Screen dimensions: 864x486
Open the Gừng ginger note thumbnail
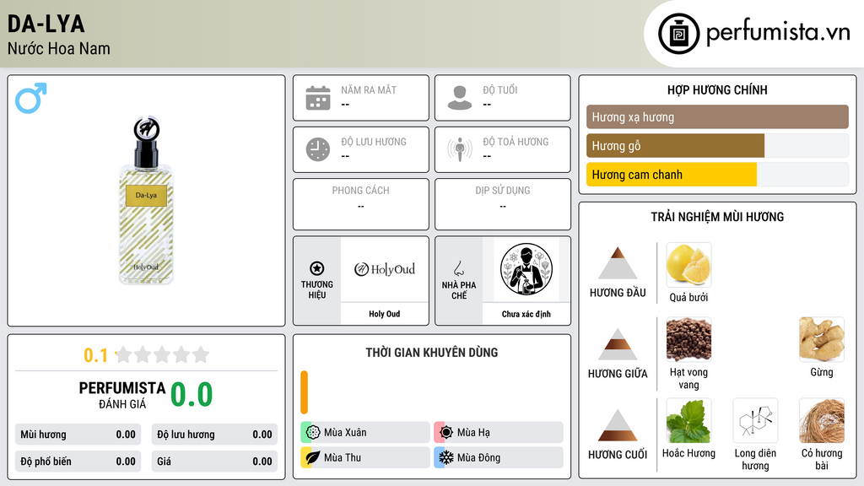pos(822,339)
